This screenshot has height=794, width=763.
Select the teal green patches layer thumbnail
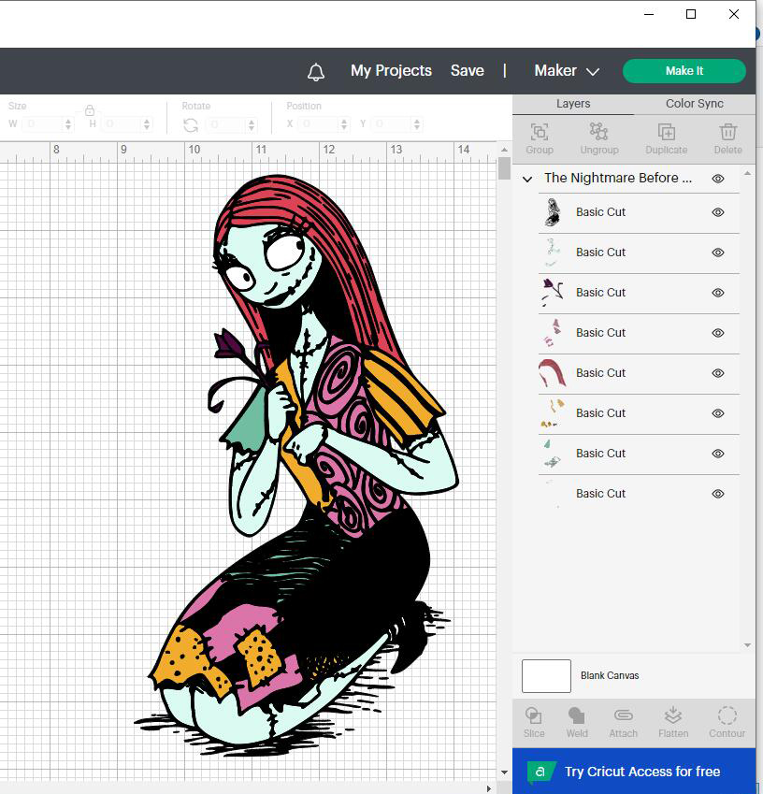[x=552, y=454]
